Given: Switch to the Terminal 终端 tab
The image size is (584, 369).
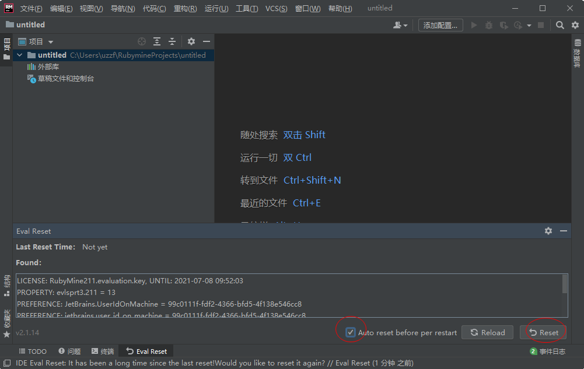Looking at the screenshot, I should pos(103,351).
